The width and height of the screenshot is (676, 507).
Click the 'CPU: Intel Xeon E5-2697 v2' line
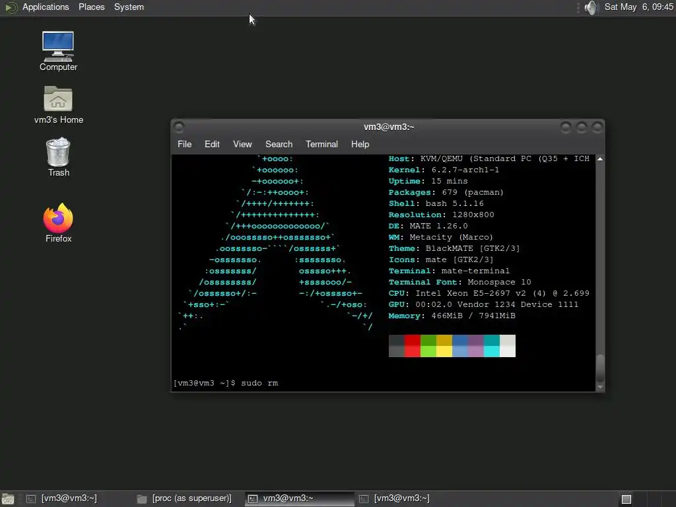(x=489, y=293)
